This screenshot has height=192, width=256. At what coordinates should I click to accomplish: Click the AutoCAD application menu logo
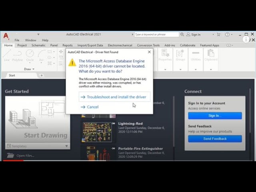point(6,36)
